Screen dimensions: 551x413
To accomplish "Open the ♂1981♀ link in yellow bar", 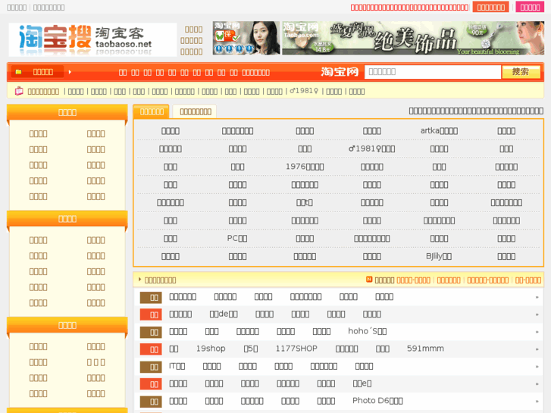I will pyautogui.click(x=304, y=91).
